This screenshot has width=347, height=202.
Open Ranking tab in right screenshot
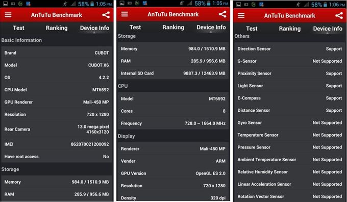tap(290, 29)
